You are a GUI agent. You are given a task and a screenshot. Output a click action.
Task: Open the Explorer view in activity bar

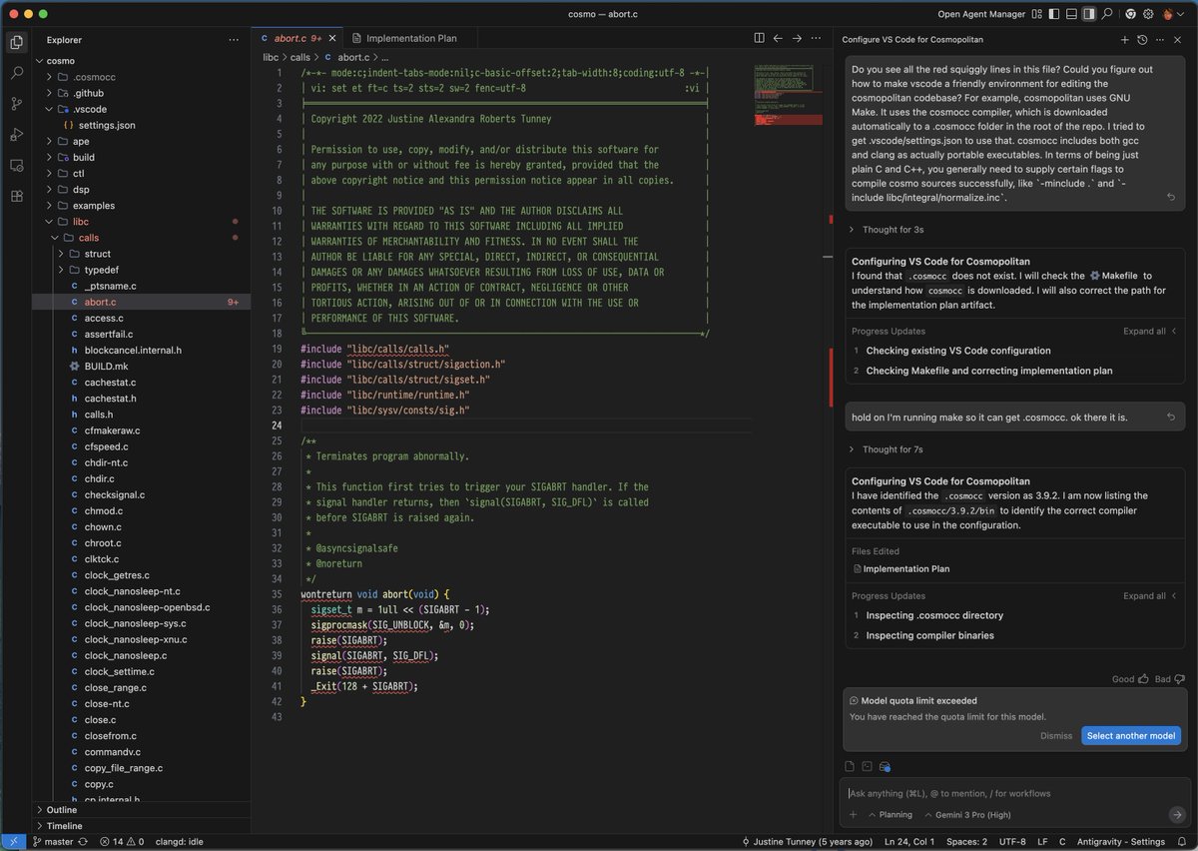point(16,42)
